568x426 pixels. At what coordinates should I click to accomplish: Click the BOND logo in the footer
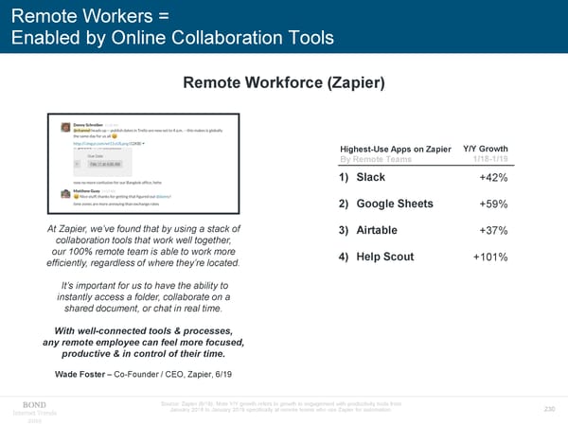pyautogui.click(x=31, y=404)
